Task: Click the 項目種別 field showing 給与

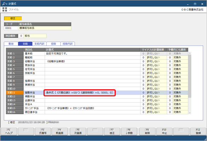Action: click(x=35, y=36)
